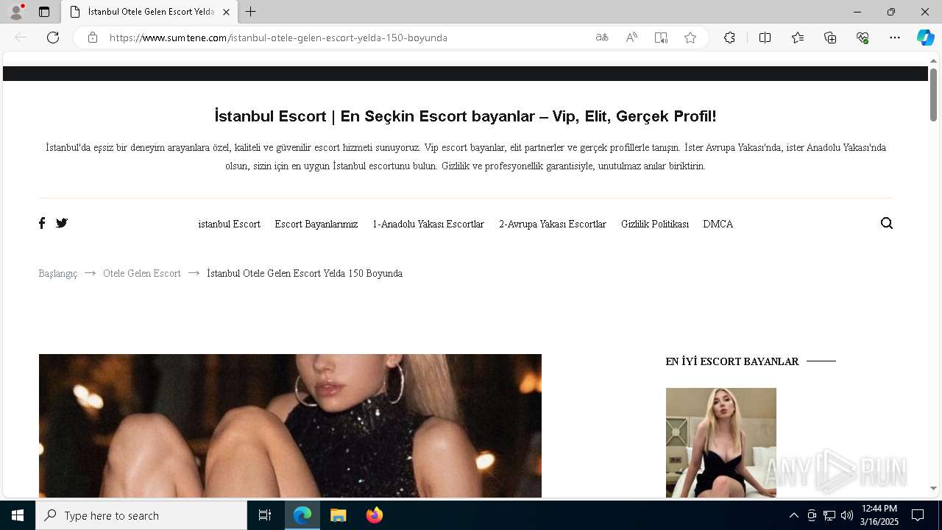942x530 pixels.
Task: Open 1-Anadolu Yakası Escortlar menu item
Action: click(x=428, y=224)
